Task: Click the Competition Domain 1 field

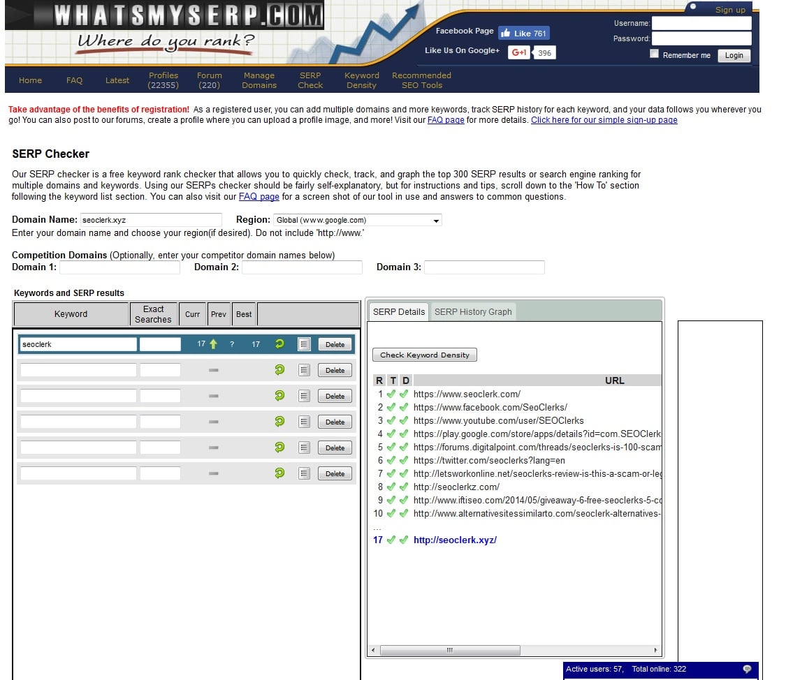Action: pos(119,267)
